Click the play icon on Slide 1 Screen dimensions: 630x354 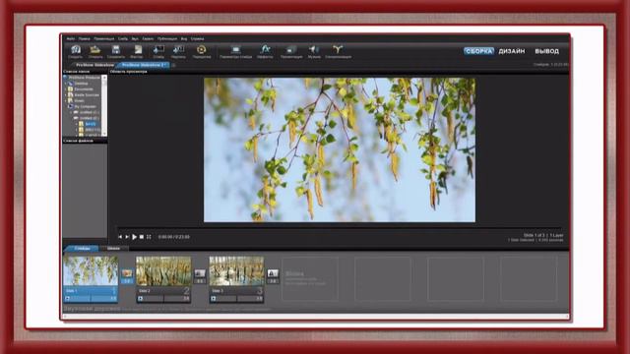tap(68, 299)
